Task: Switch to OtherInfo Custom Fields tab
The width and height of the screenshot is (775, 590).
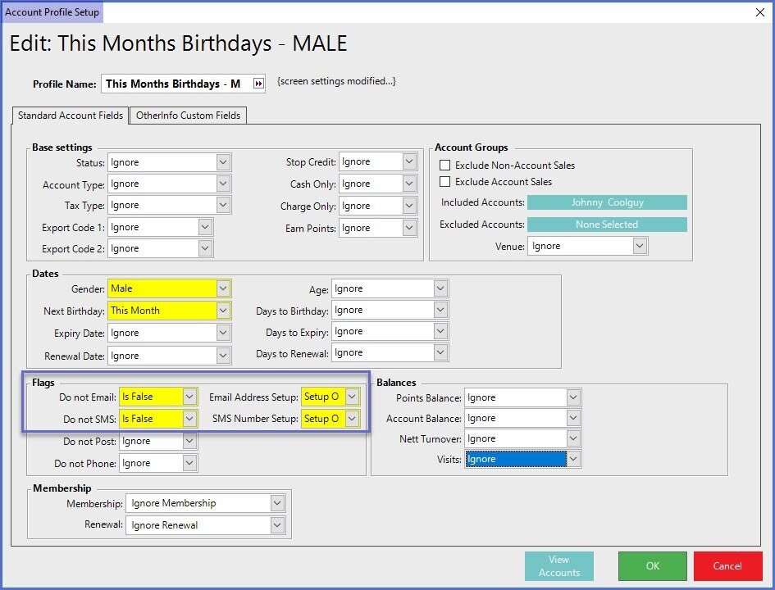Action: (x=188, y=116)
